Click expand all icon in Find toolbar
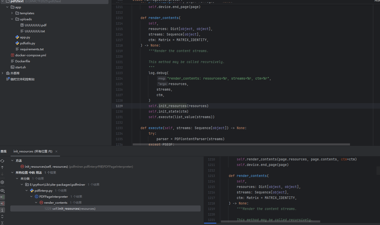The width and height of the screenshot is (380, 225). point(2,216)
